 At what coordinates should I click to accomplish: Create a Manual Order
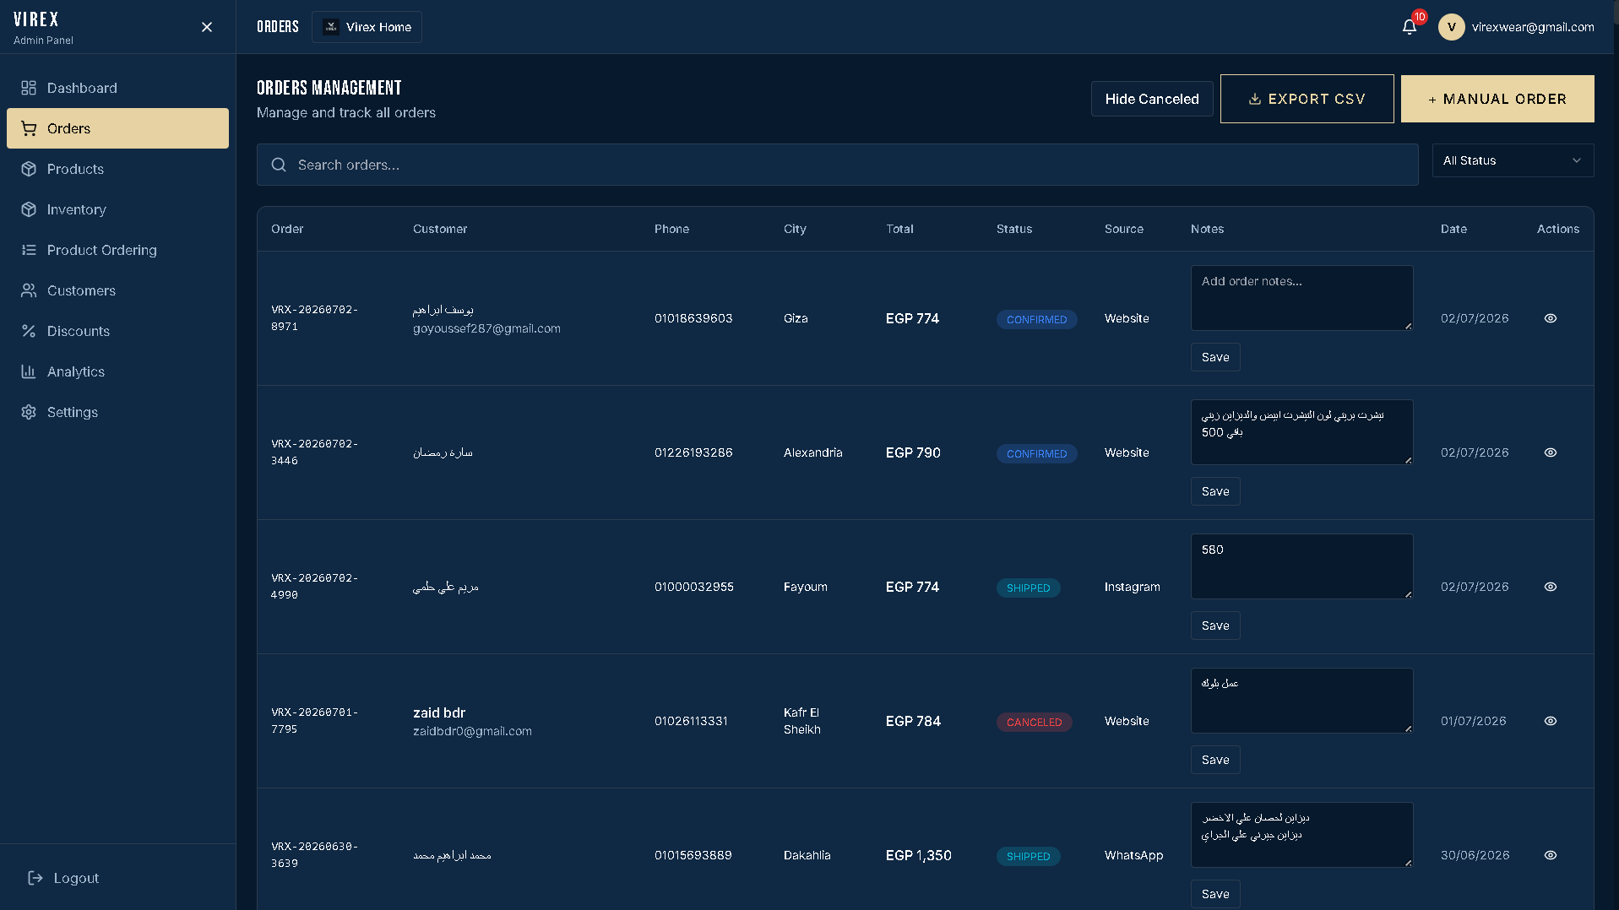[x=1497, y=99]
